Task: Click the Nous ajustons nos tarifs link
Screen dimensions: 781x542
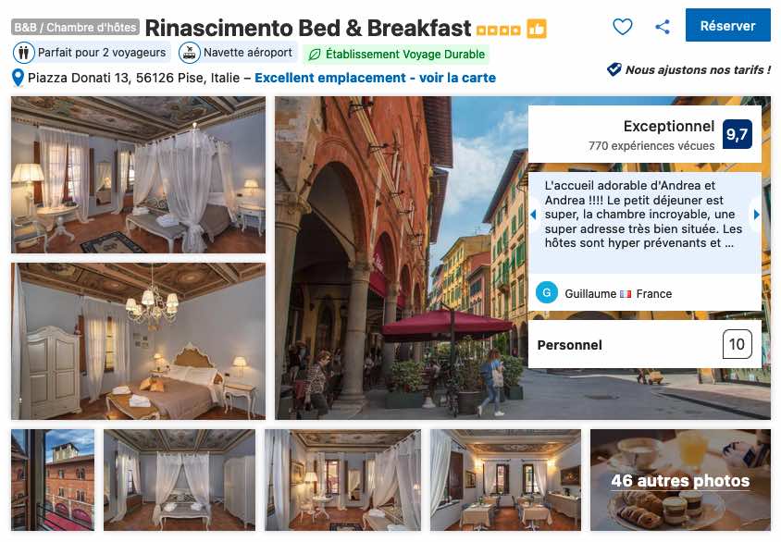Action: [698, 69]
